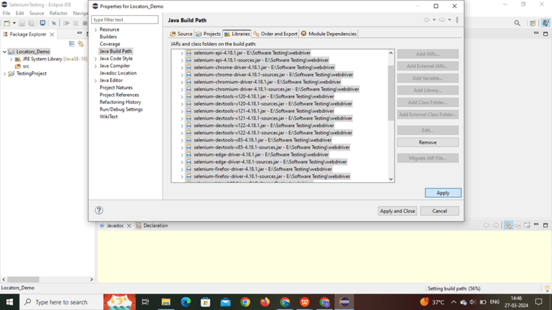
Task: Open the Microsoft Edge taskbar icon
Action: [185, 302]
